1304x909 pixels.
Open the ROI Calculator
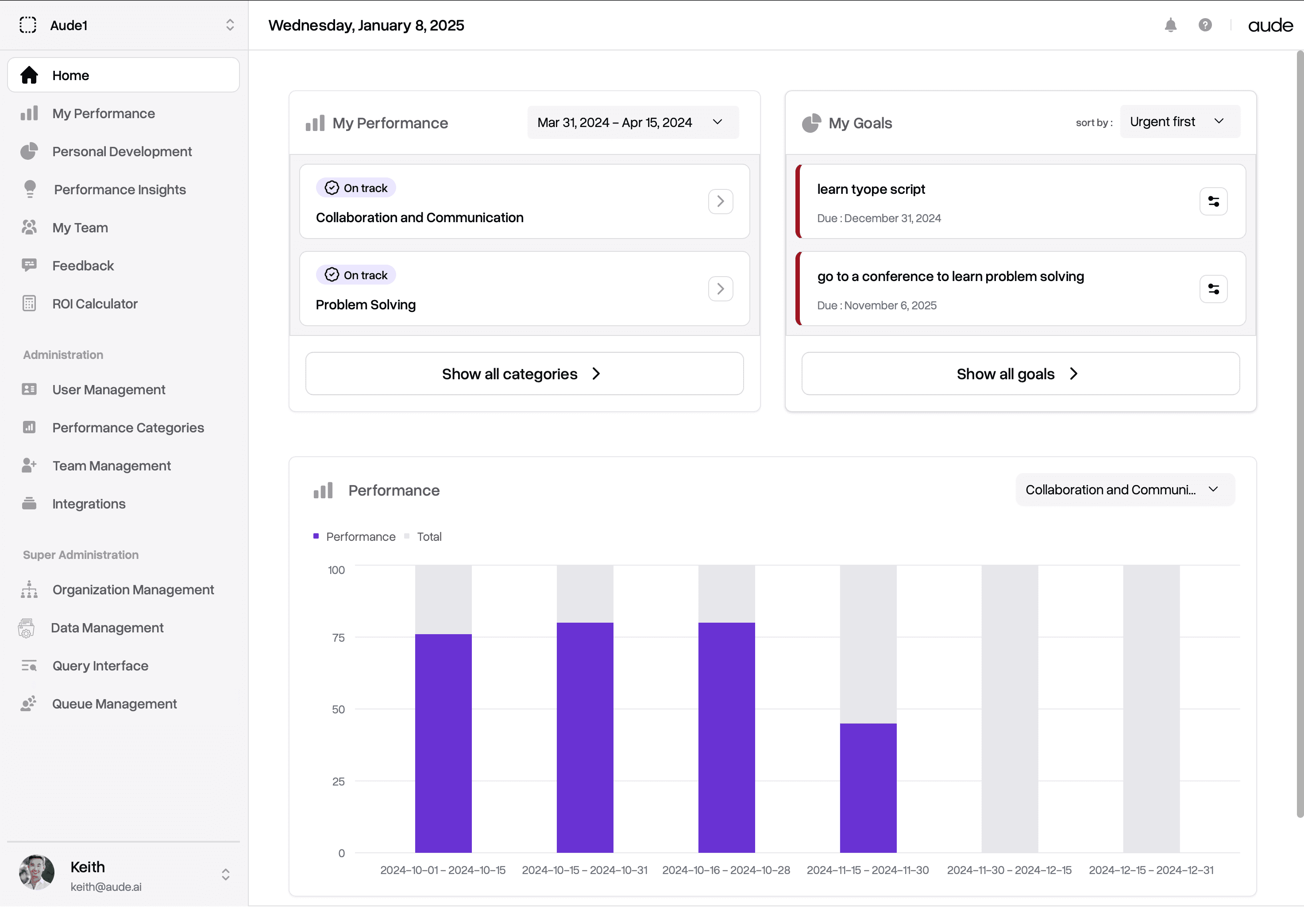[x=95, y=304]
